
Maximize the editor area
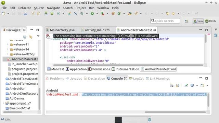click(207, 30)
